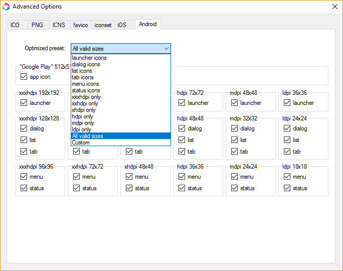Viewport: 343px width, 271px height.
Task: Select 'launcher icons' from preset list
Action: (89, 58)
